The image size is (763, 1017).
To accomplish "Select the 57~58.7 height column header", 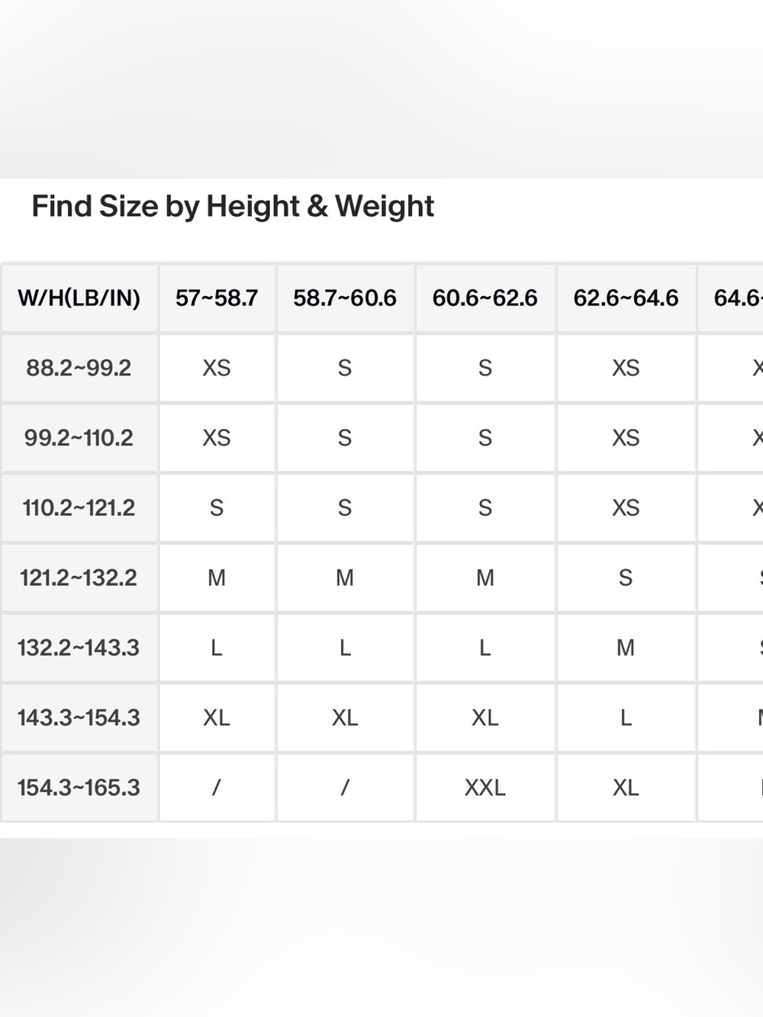I will pyautogui.click(x=217, y=298).
